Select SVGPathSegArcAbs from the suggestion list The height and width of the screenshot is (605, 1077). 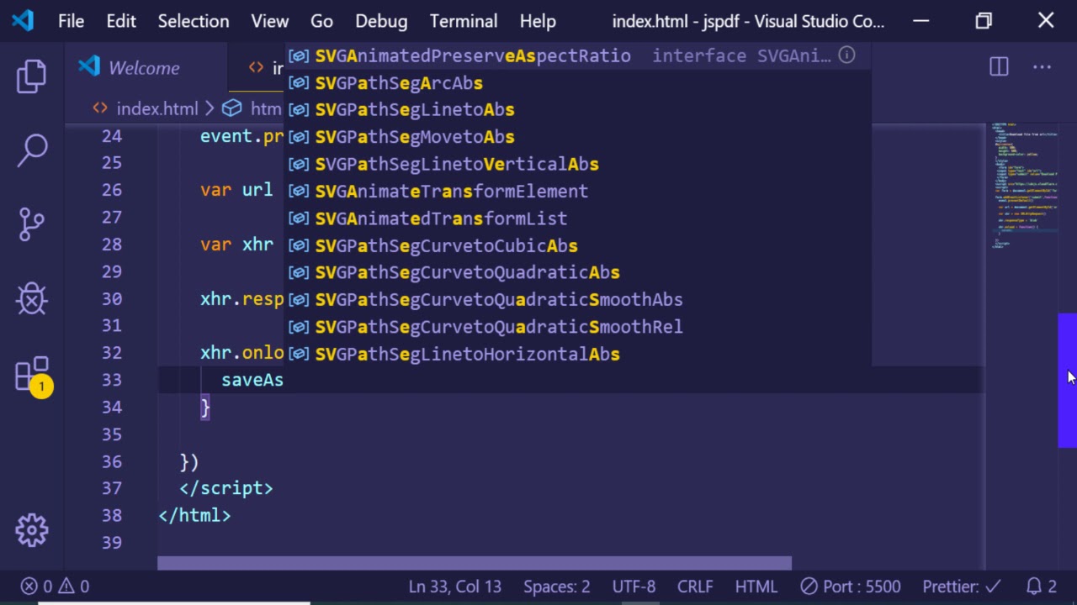pyautogui.click(x=399, y=83)
